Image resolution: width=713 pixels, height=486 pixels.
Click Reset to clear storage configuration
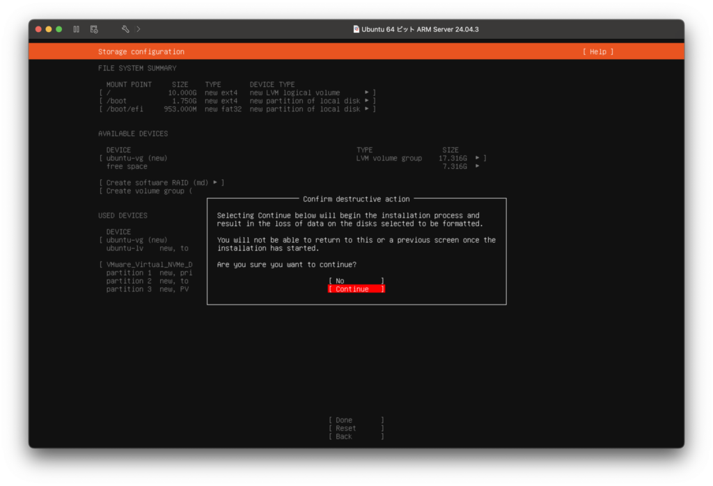356,428
